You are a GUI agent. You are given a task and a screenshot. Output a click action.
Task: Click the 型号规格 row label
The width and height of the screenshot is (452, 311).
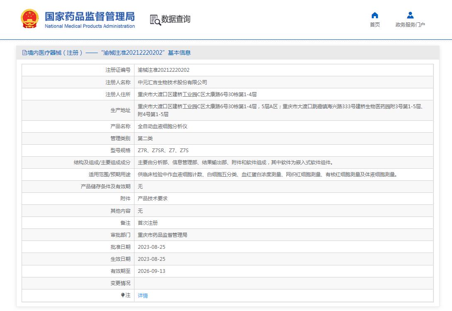(120, 151)
